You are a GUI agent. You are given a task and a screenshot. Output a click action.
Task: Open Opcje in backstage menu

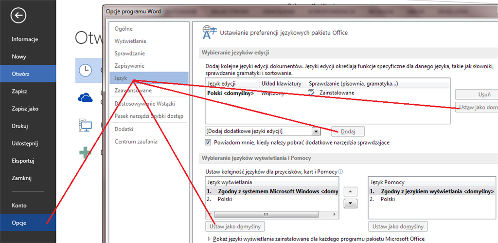[x=28, y=223]
